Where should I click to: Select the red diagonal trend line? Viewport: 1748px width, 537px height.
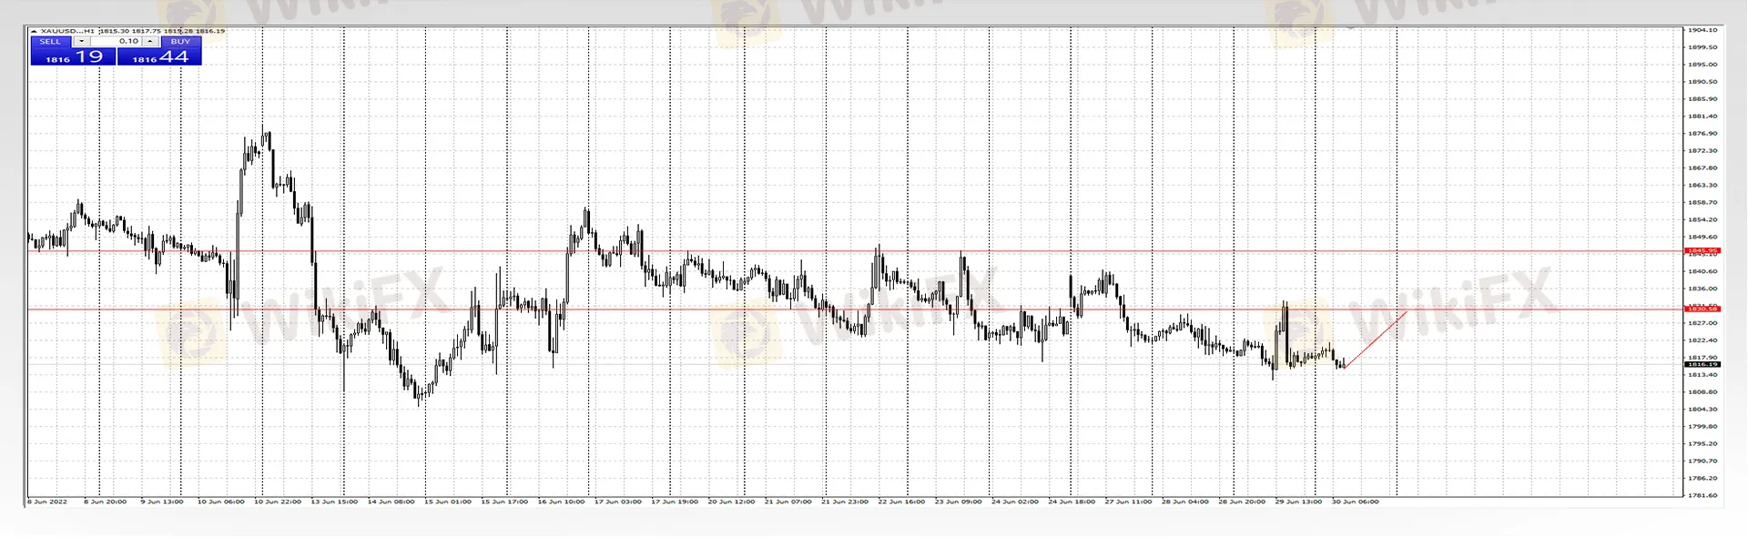(x=1375, y=339)
